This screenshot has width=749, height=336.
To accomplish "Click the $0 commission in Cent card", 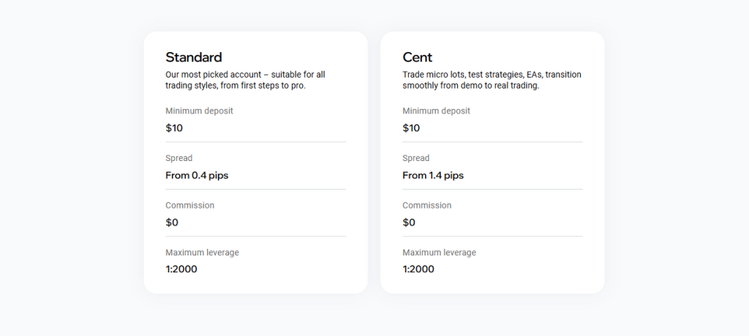I will [409, 223].
